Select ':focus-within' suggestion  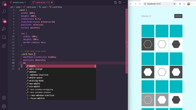point(61,98)
